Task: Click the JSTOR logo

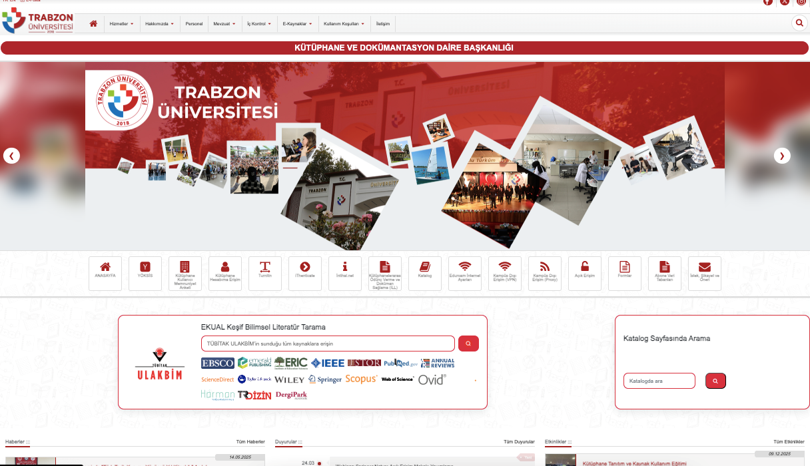Action: [x=364, y=363]
